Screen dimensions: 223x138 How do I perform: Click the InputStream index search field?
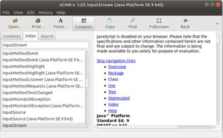tap(45, 45)
